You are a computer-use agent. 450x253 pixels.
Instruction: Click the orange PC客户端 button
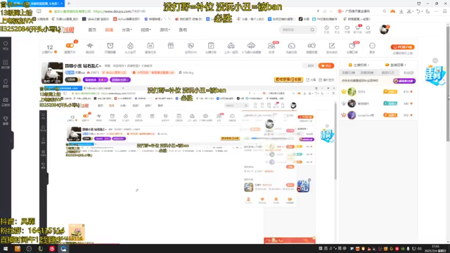[x=403, y=47]
